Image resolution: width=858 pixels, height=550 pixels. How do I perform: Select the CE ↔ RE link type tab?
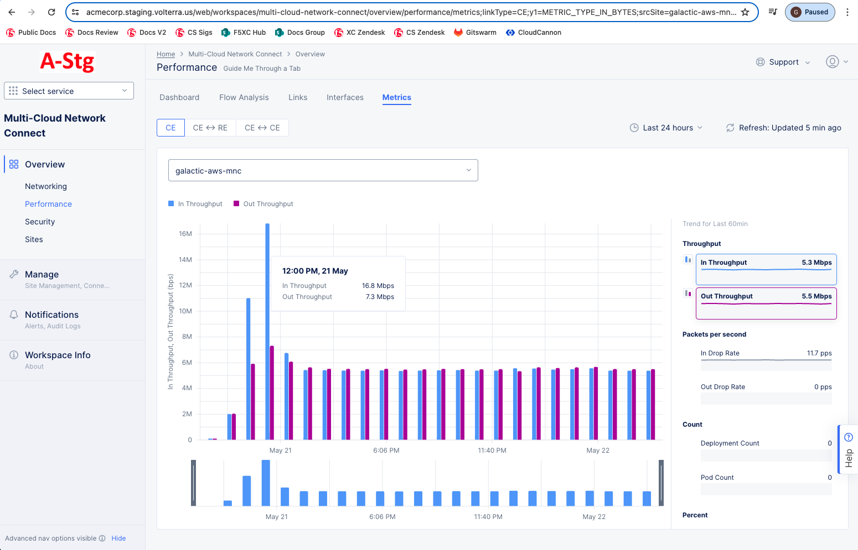[210, 127]
